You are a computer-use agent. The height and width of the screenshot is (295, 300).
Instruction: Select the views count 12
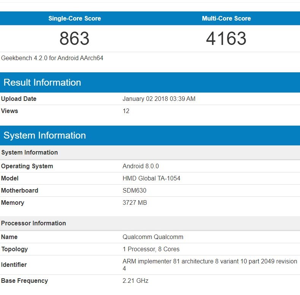(126, 111)
